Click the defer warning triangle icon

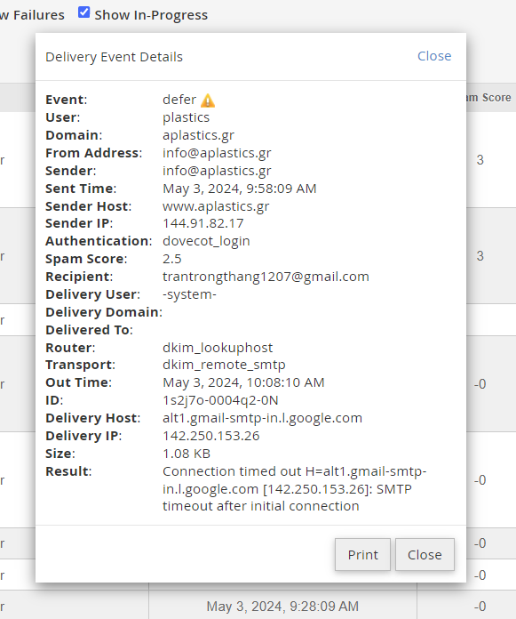point(207,100)
